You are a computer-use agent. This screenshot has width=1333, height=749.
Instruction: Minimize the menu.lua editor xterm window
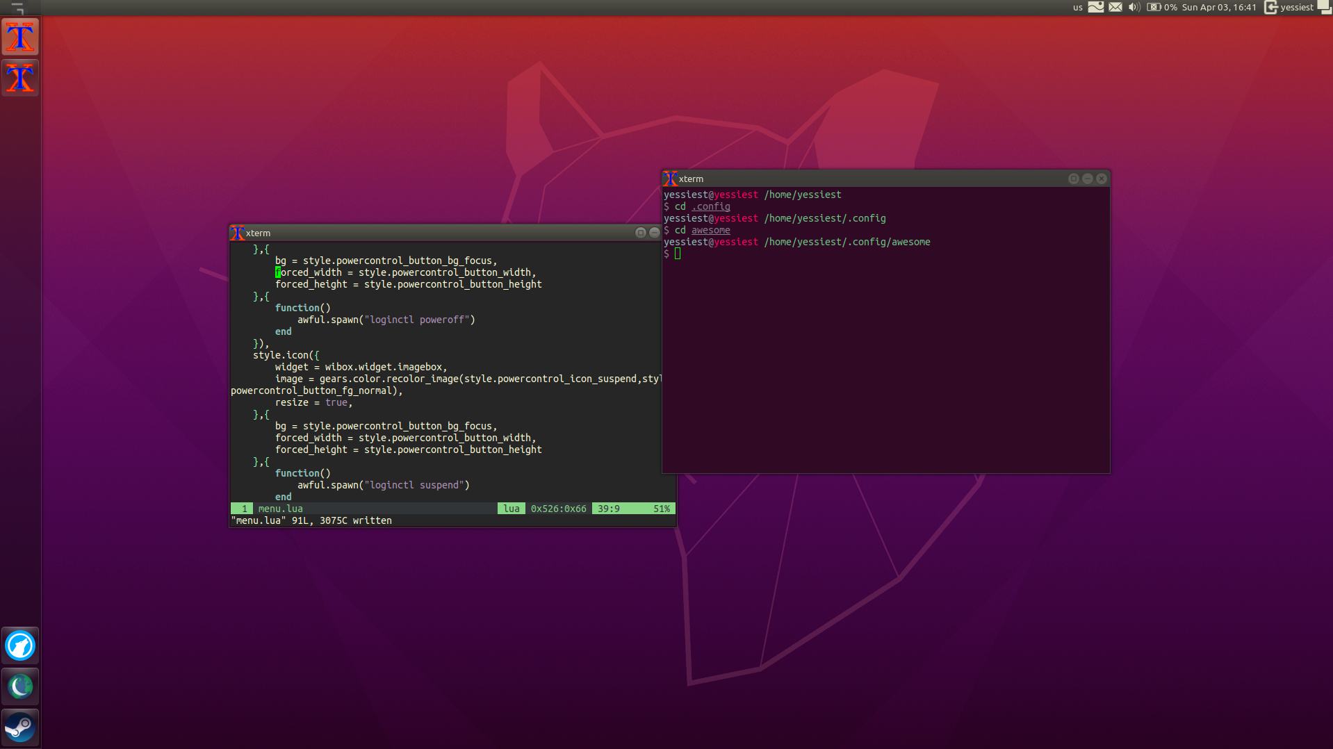654,233
